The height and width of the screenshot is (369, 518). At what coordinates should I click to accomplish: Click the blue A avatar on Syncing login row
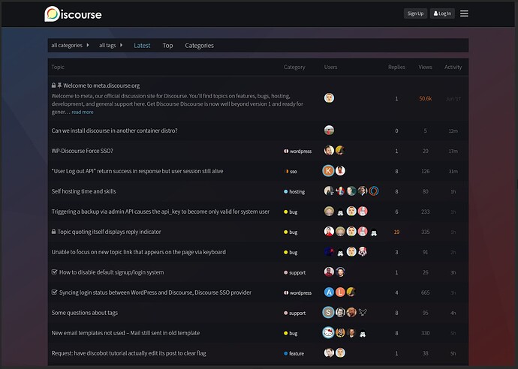click(x=329, y=292)
